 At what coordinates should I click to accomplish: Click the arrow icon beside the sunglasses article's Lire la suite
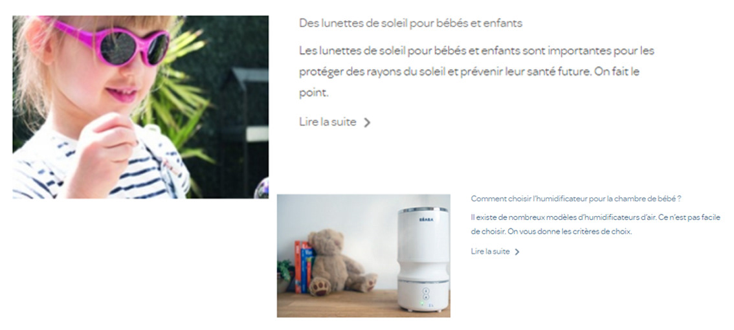pos(367,123)
